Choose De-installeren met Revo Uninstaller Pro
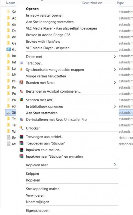This screenshot has width=133, height=215. tap(56, 120)
